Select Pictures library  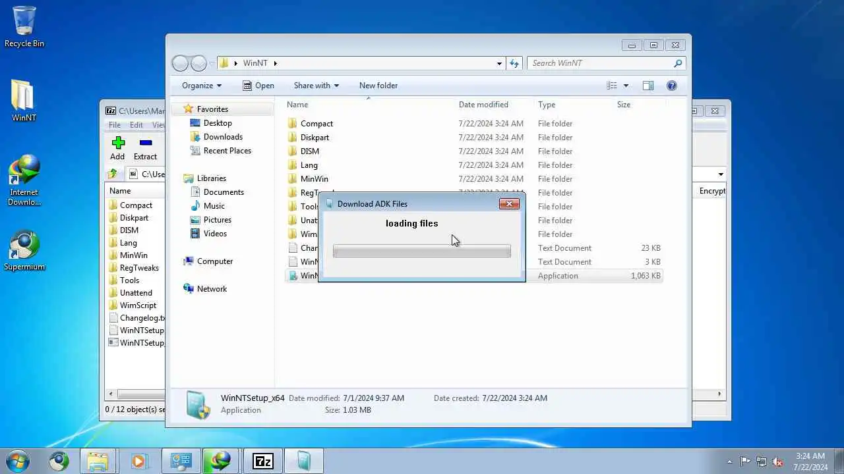pos(210,220)
